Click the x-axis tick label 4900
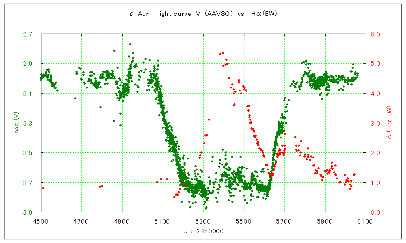Image resolution: width=406 pixels, height=243 pixels. point(122,221)
